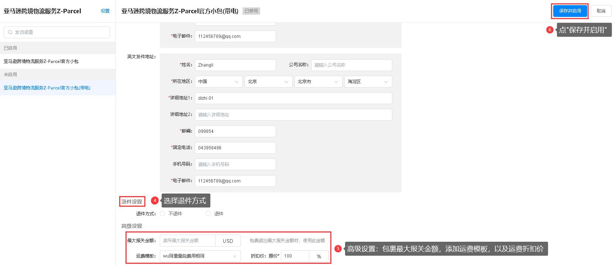
Task: Click the page title Z-Parcel官方小包(带电)
Action: pyautogui.click(x=180, y=11)
